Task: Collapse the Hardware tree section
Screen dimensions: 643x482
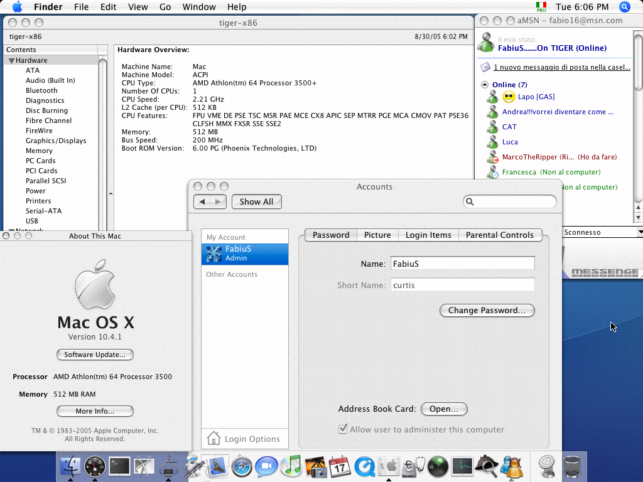Action: tap(11, 60)
